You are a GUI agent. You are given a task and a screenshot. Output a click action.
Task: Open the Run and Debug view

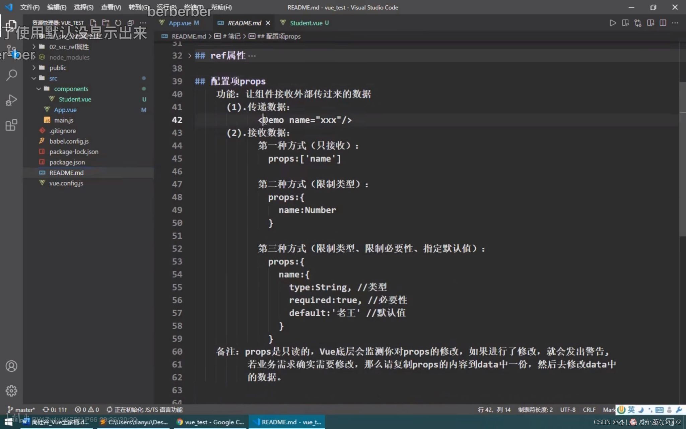11,100
